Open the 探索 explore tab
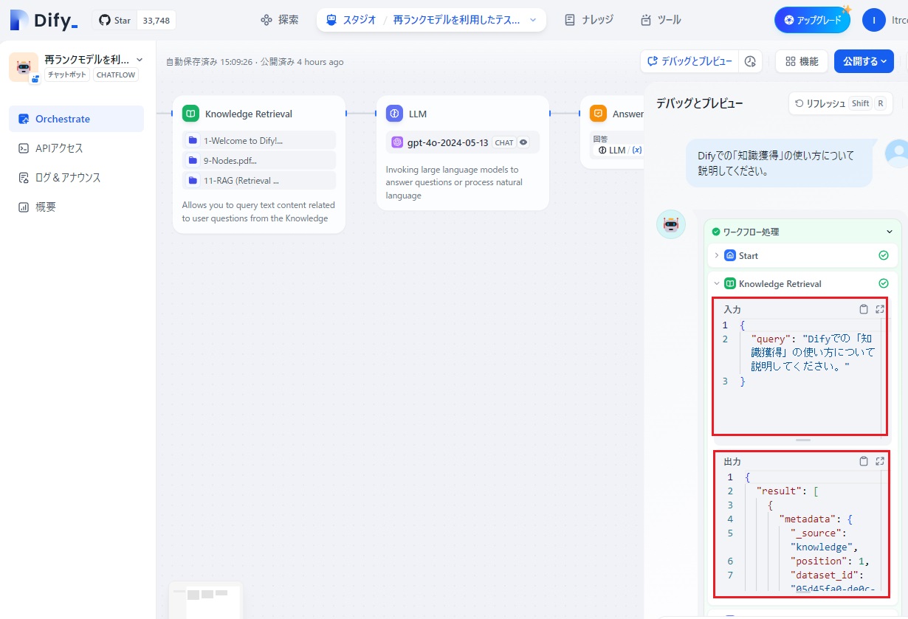This screenshot has height=619, width=908. pos(280,20)
